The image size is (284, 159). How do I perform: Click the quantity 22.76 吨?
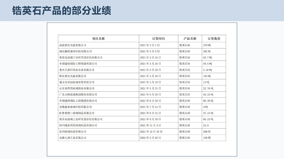click(x=208, y=88)
